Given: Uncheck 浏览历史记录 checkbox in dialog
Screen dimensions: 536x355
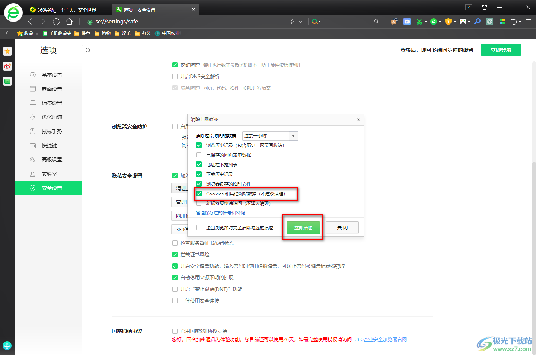Looking at the screenshot, I should tap(199, 145).
